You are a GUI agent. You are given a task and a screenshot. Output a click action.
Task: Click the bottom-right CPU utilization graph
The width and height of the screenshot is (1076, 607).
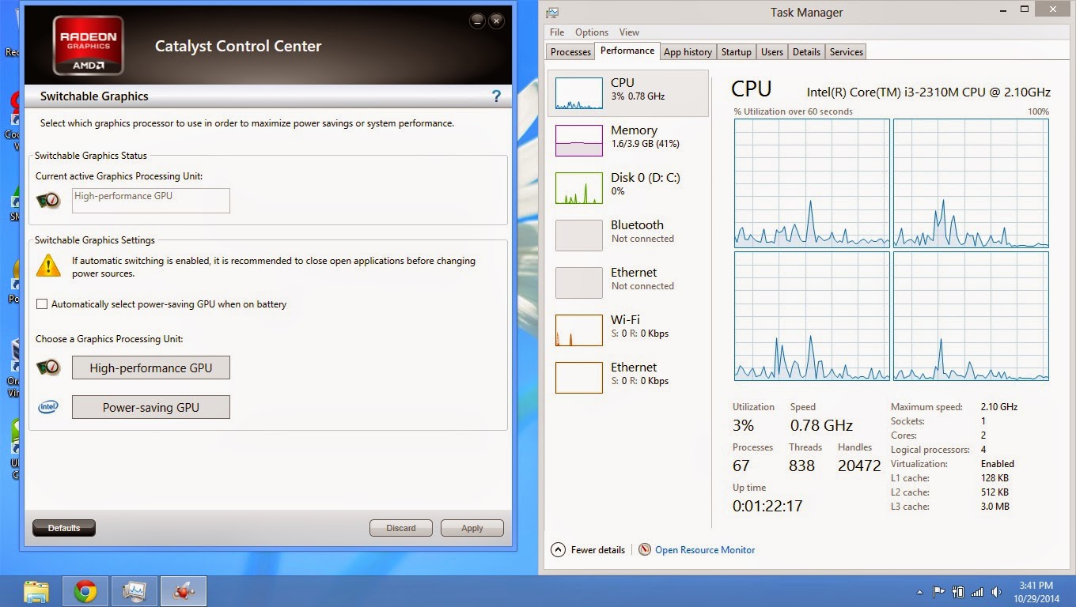pyautogui.click(x=971, y=316)
